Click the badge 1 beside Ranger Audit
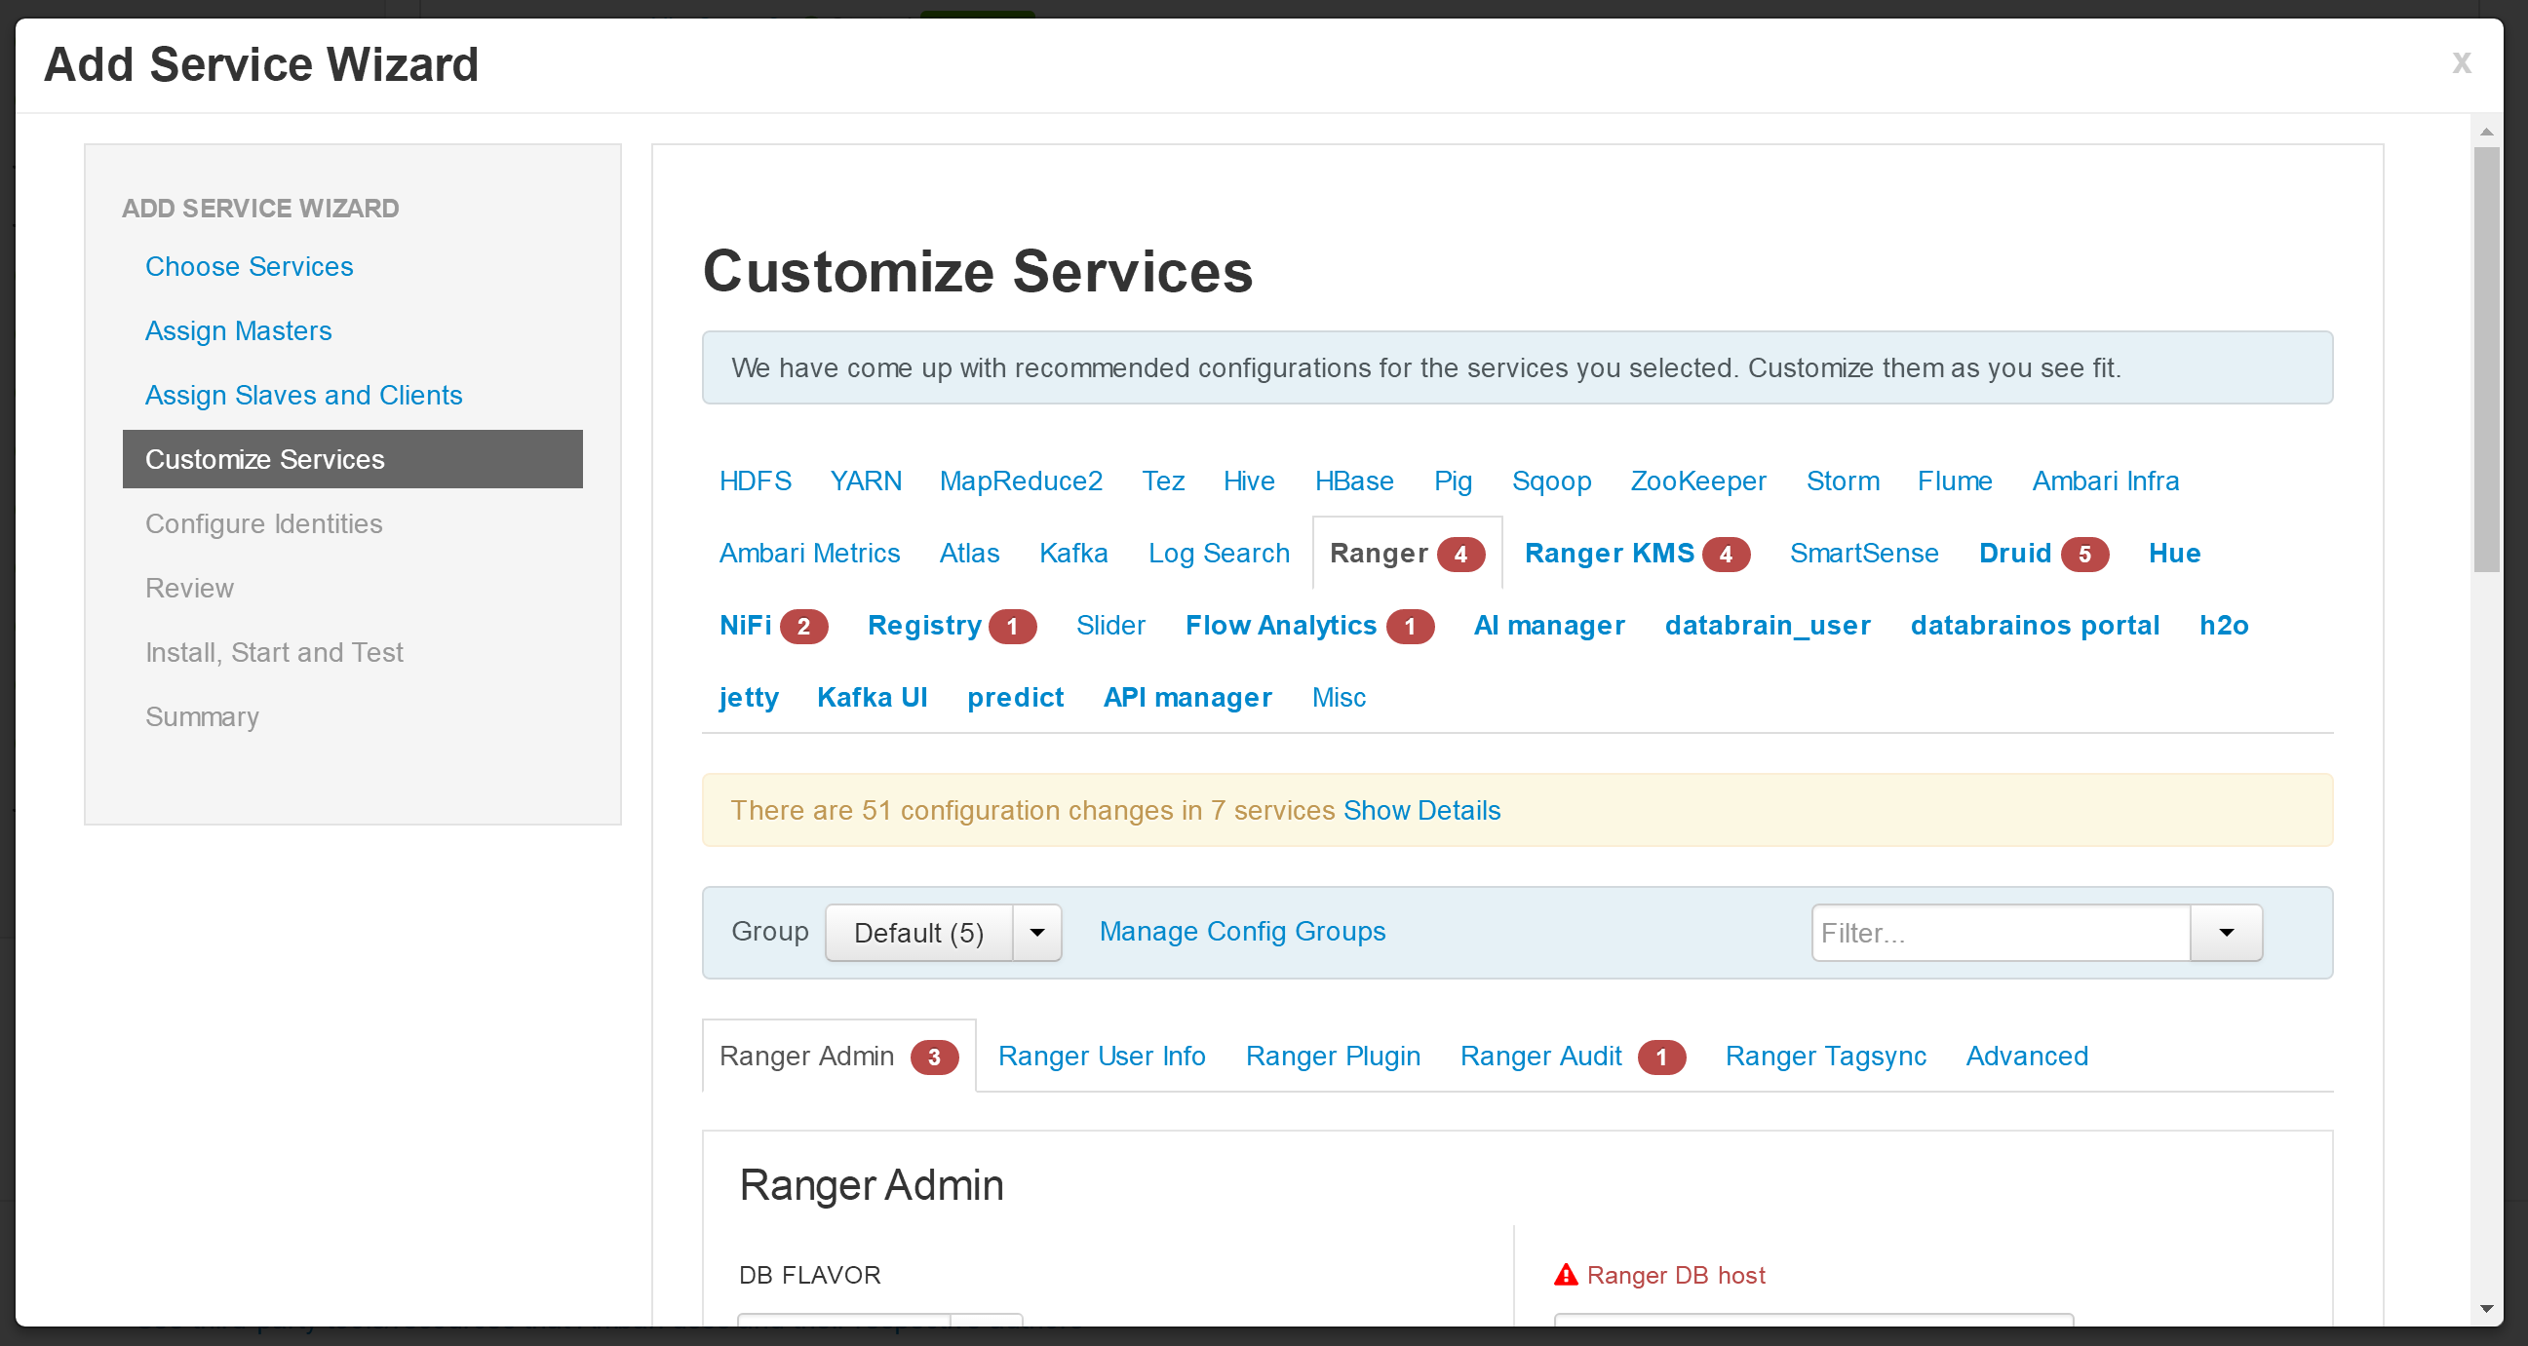Viewport: 2528px width, 1346px height. tap(1661, 1057)
